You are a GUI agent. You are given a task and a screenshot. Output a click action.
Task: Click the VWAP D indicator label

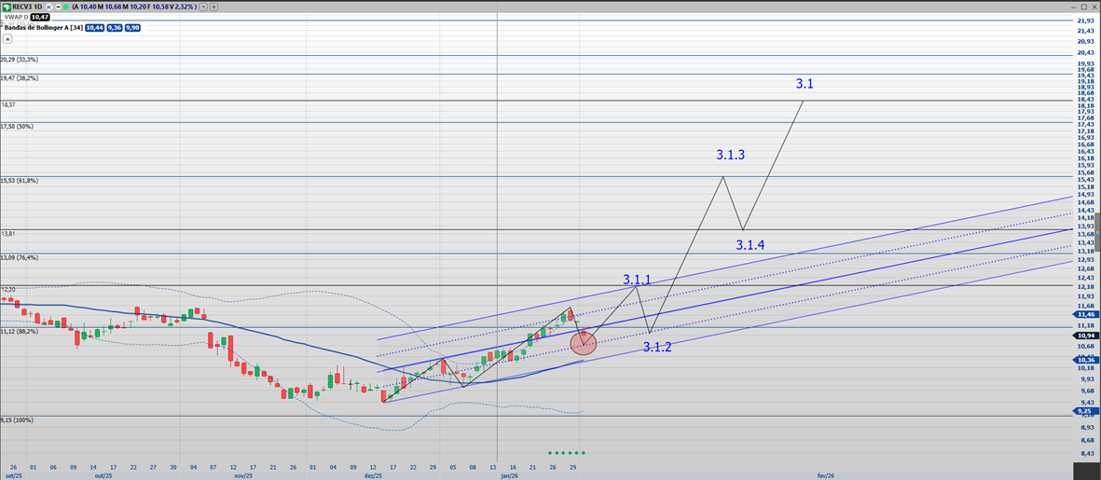pyautogui.click(x=17, y=17)
